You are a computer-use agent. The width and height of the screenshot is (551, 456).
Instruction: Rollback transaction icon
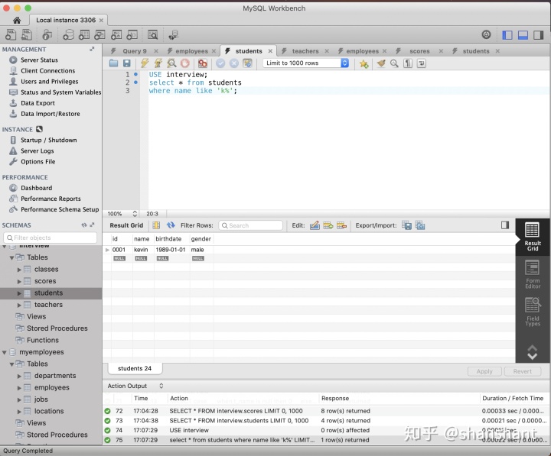pyautogui.click(x=234, y=63)
